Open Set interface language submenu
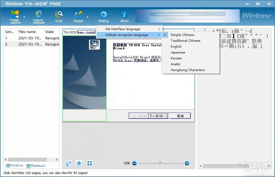The height and width of the screenshot is (177, 275). click(x=129, y=29)
